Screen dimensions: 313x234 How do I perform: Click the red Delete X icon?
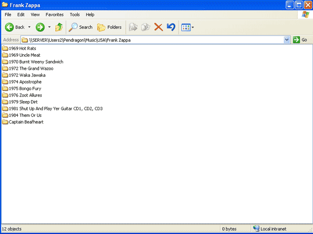pyautogui.click(x=159, y=27)
